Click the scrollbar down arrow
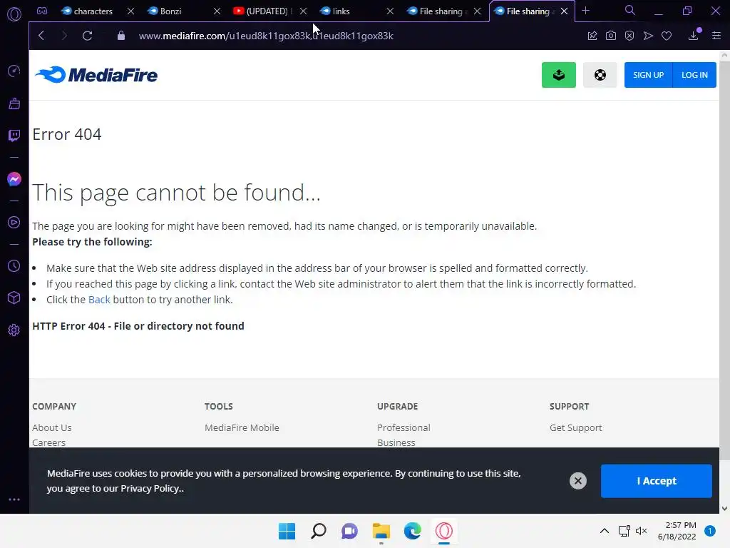Image resolution: width=730 pixels, height=548 pixels. 724,508
